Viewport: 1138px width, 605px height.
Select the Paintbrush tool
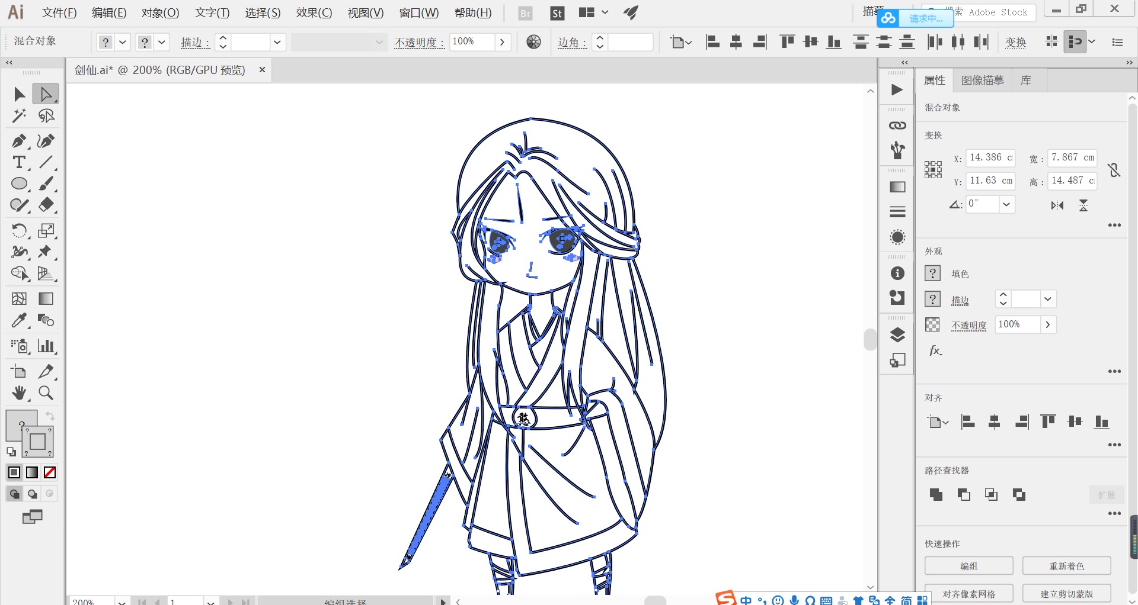pyautogui.click(x=46, y=184)
